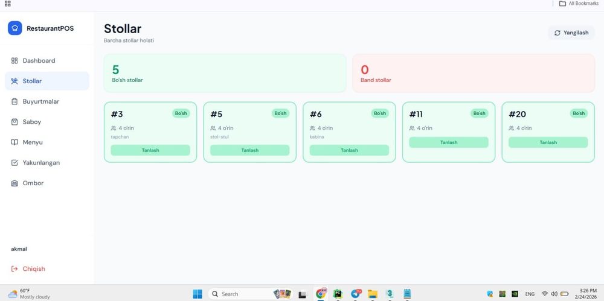The width and height of the screenshot is (604, 301).
Task: Click the NVIDIA tray icon
Action: click(515, 294)
